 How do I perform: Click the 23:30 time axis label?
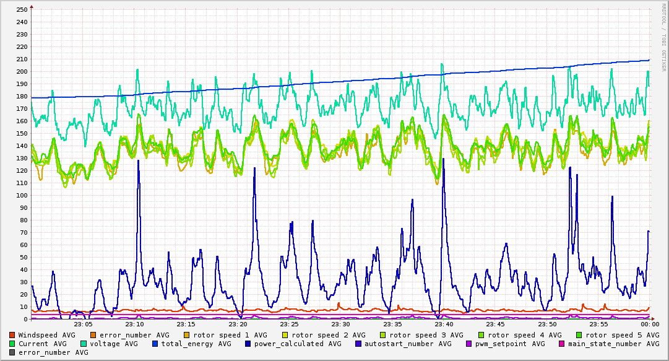click(x=340, y=324)
